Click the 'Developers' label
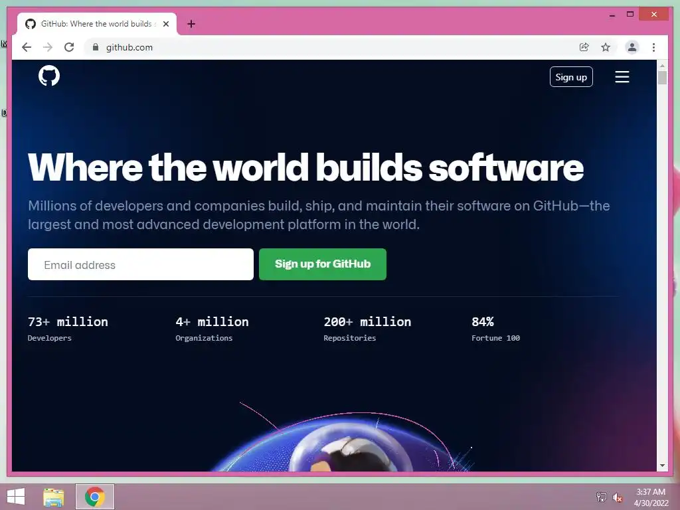The width and height of the screenshot is (680, 510). tap(49, 338)
